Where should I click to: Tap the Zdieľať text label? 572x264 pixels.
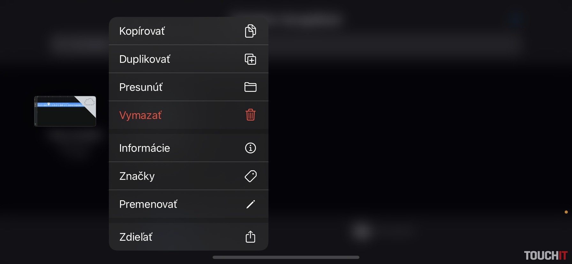(136, 237)
